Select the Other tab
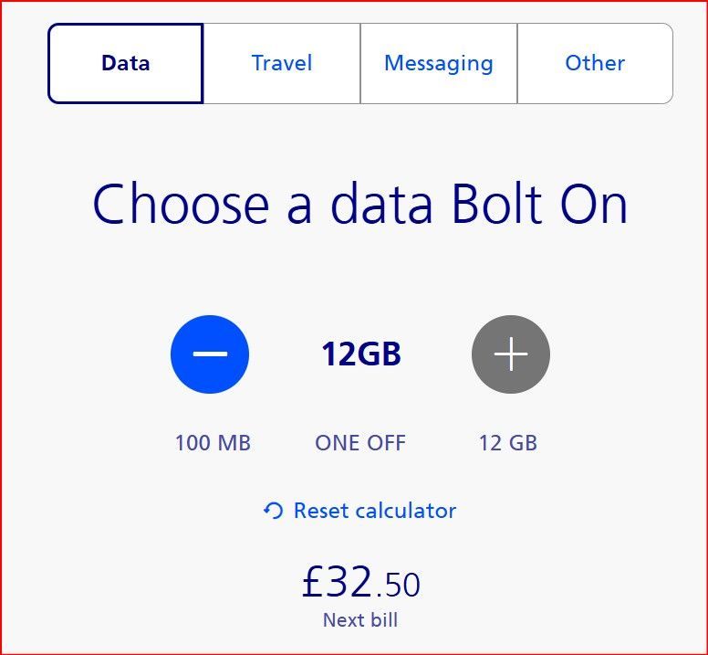The image size is (708, 655). pos(595,63)
